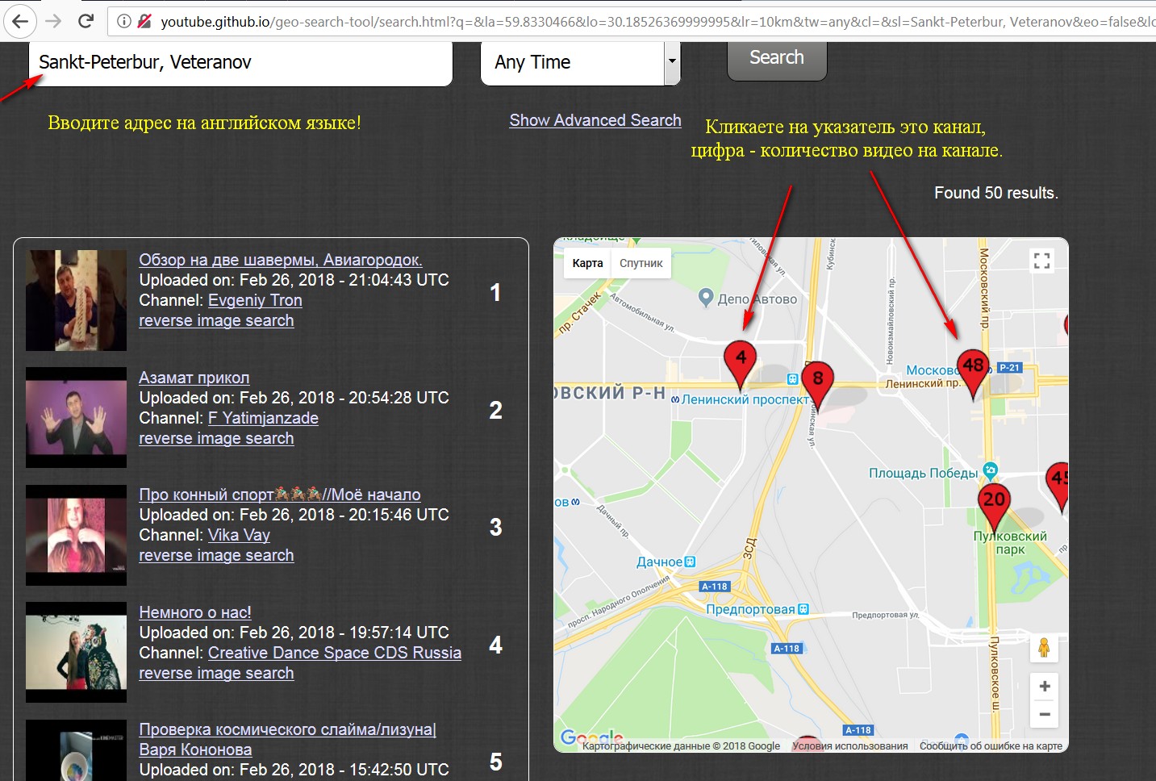The width and height of the screenshot is (1156, 781).
Task: Reload the page with the refresh icon
Action: point(86,21)
